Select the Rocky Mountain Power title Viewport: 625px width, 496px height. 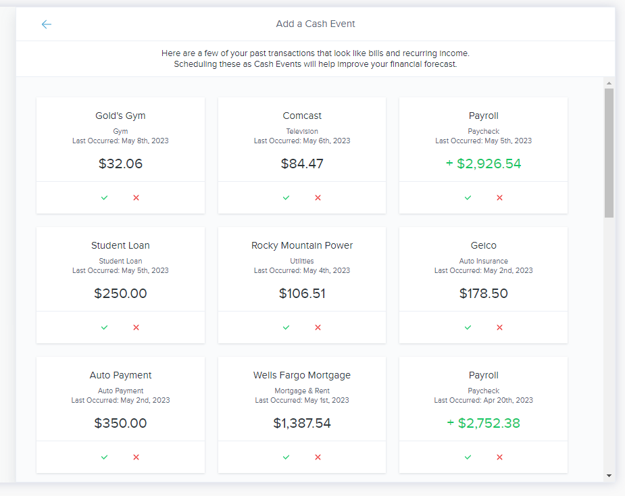coord(302,245)
